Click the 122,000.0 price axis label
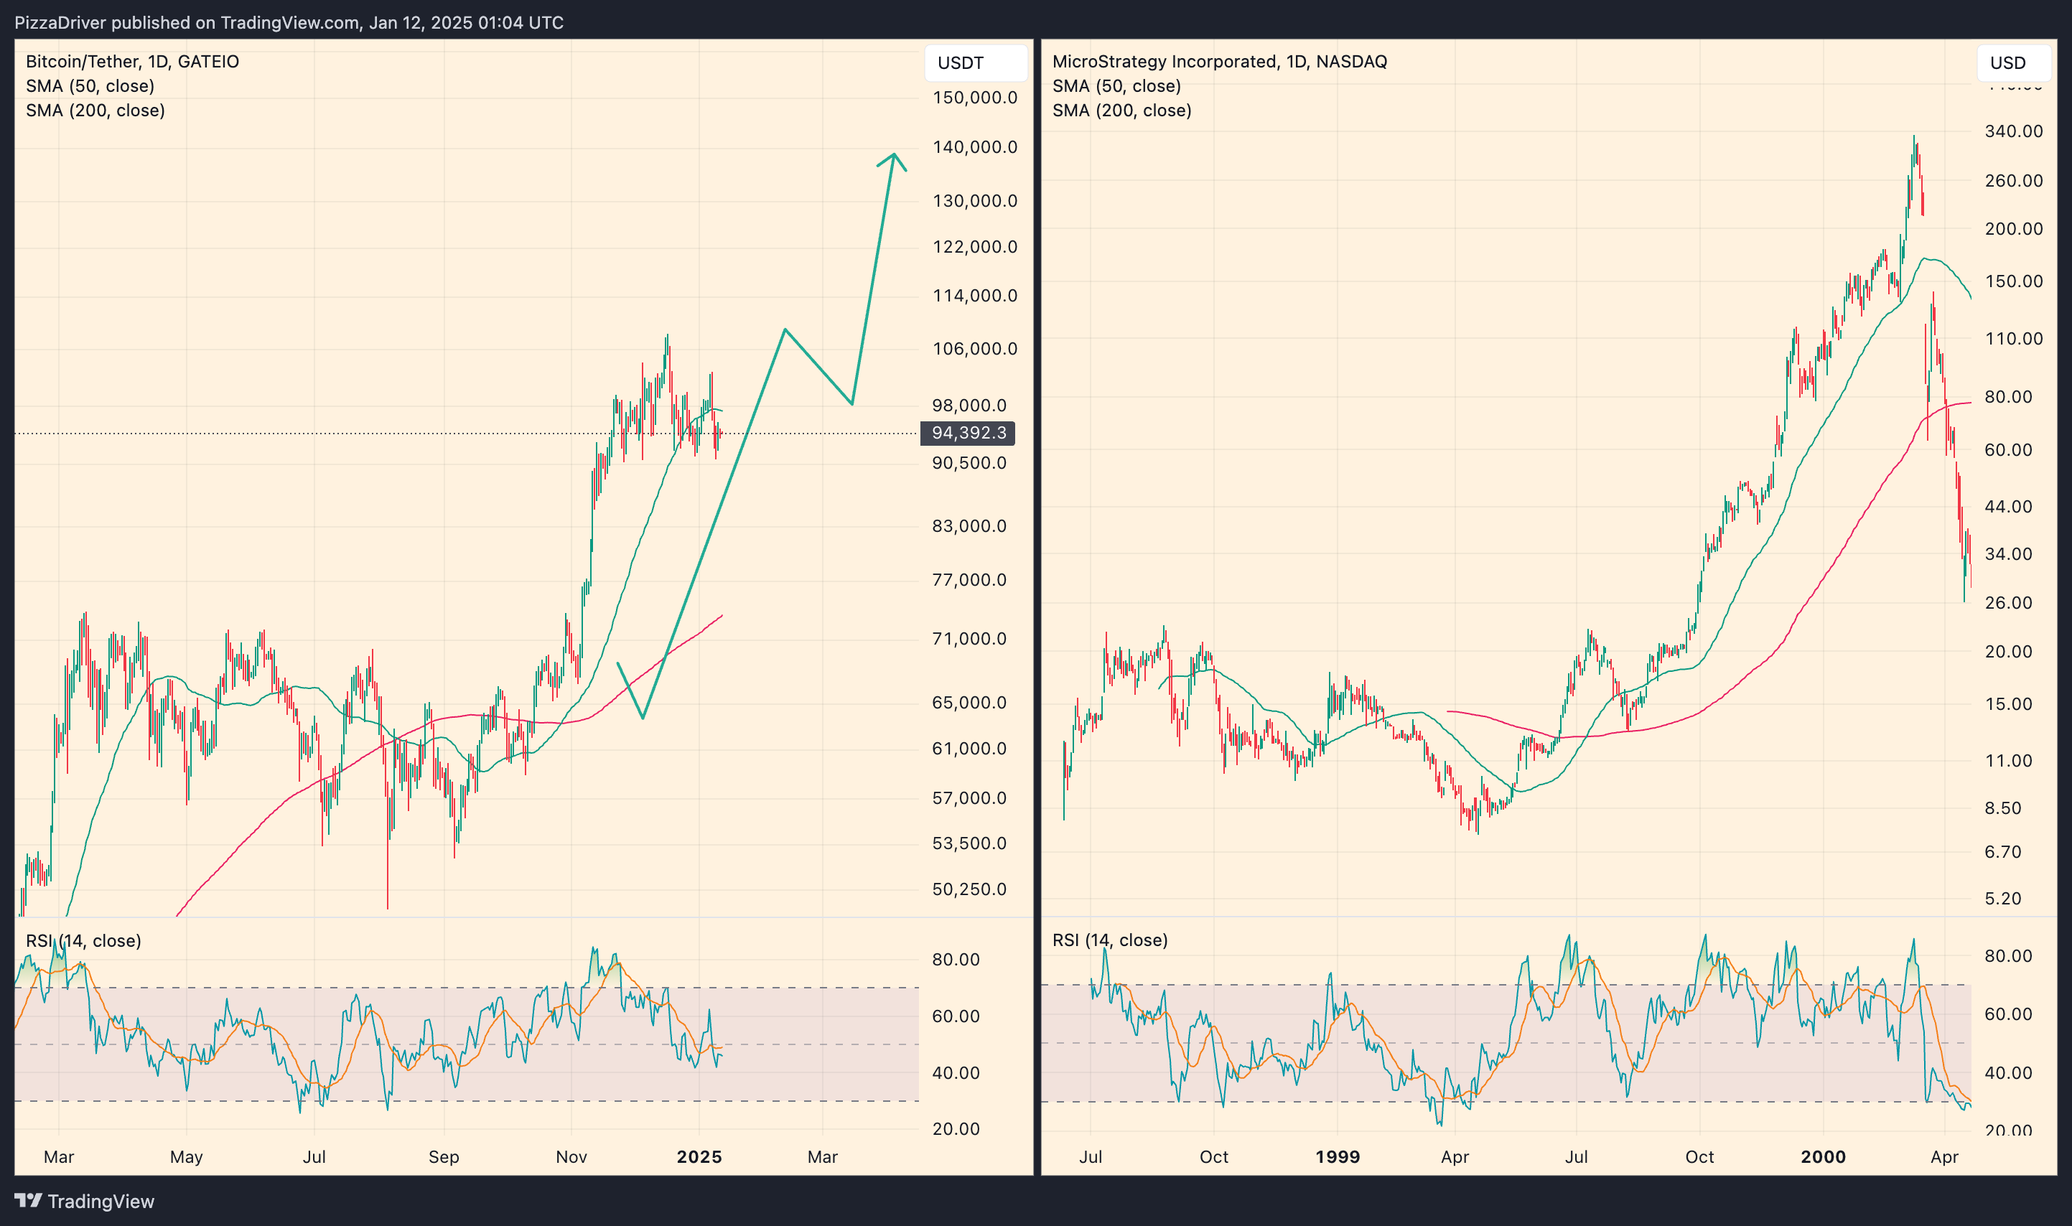Image resolution: width=2072 pixels, height=1226 pixels. point(975,246)
